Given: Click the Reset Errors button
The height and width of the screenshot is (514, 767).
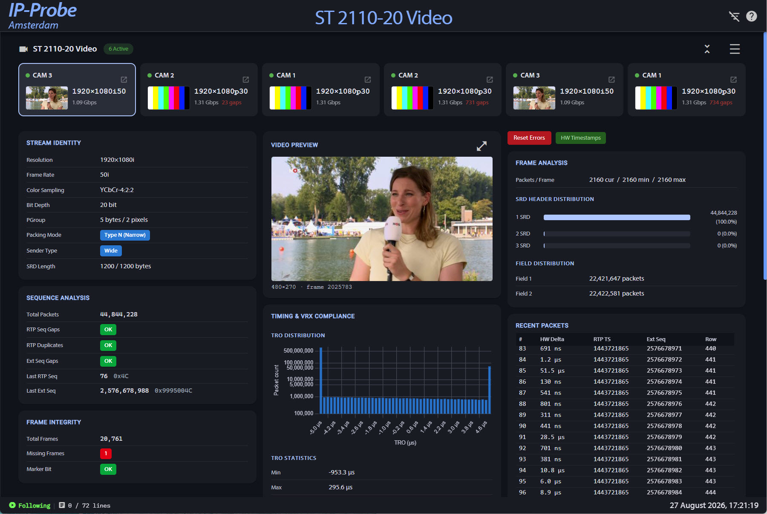Looking at the screenshot, I should tap(529, 138).
